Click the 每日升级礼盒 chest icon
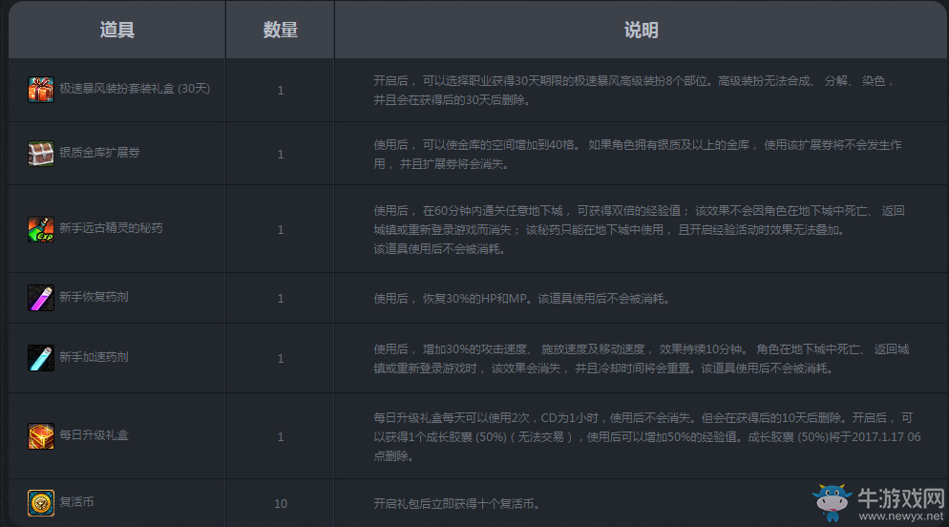 [40, 436]
